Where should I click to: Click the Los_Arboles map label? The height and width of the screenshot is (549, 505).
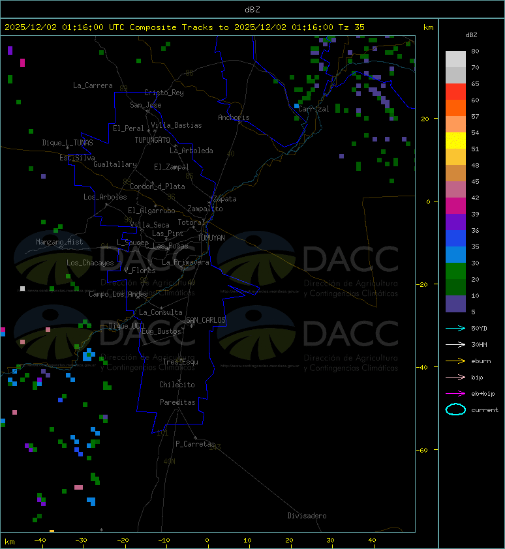coord(105,197)
